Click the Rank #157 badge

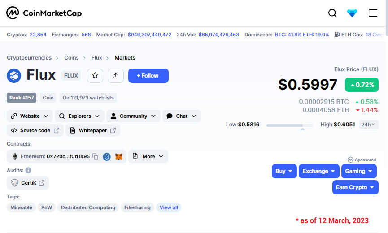coord(22,98)
